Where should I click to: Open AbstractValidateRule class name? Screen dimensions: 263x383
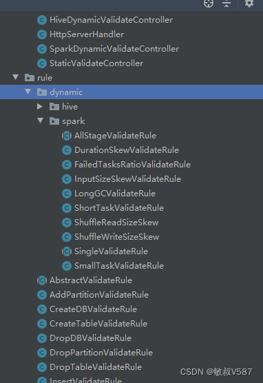(91, 280)
